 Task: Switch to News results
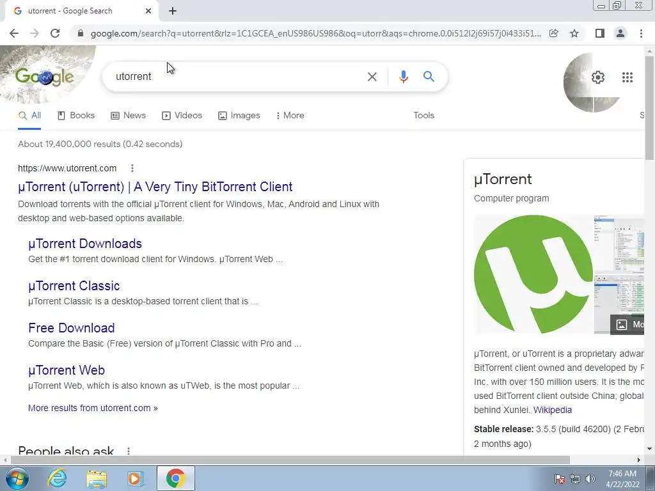point(128,116)
